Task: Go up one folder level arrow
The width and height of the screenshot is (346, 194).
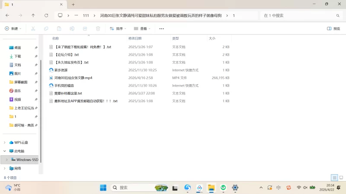Action: coord(33,16)
